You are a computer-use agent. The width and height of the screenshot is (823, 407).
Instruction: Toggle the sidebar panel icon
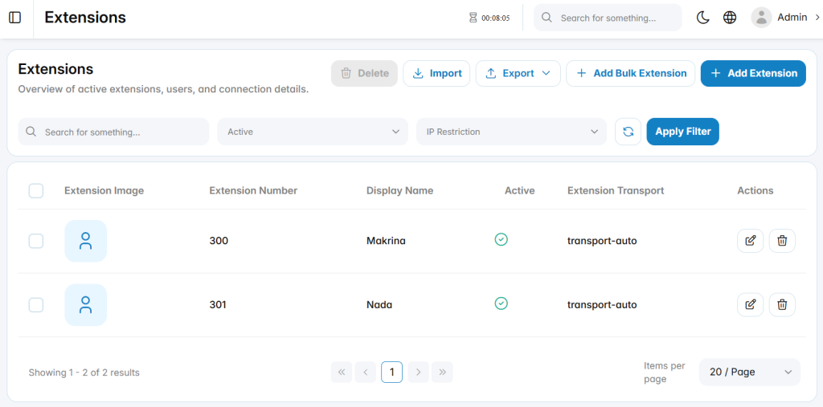(15, 18)
